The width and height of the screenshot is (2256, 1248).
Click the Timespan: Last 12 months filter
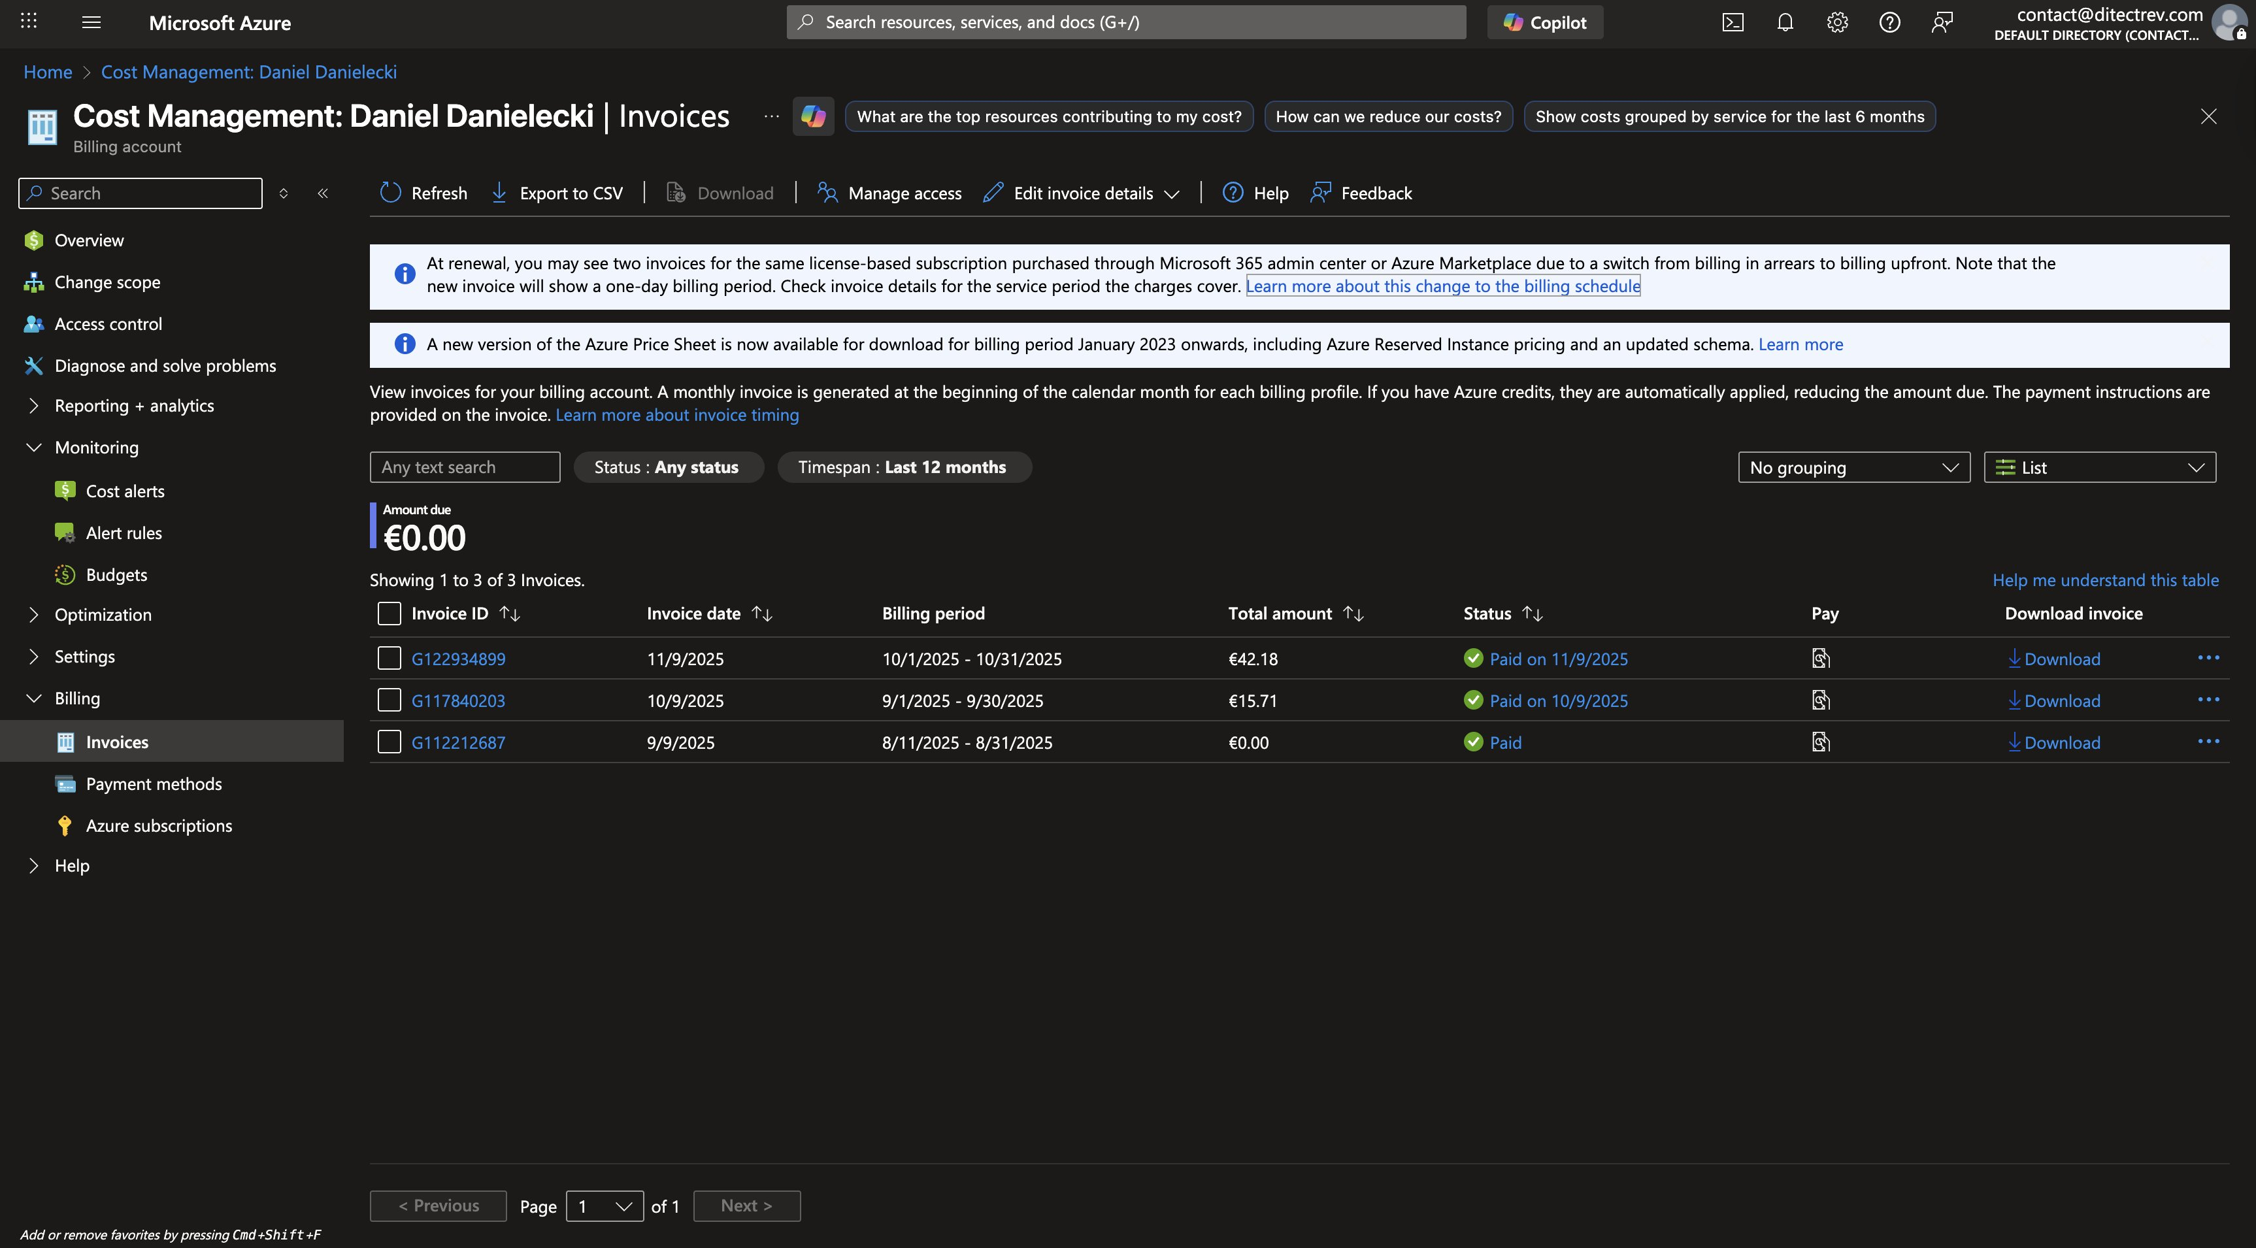(904, 468)
